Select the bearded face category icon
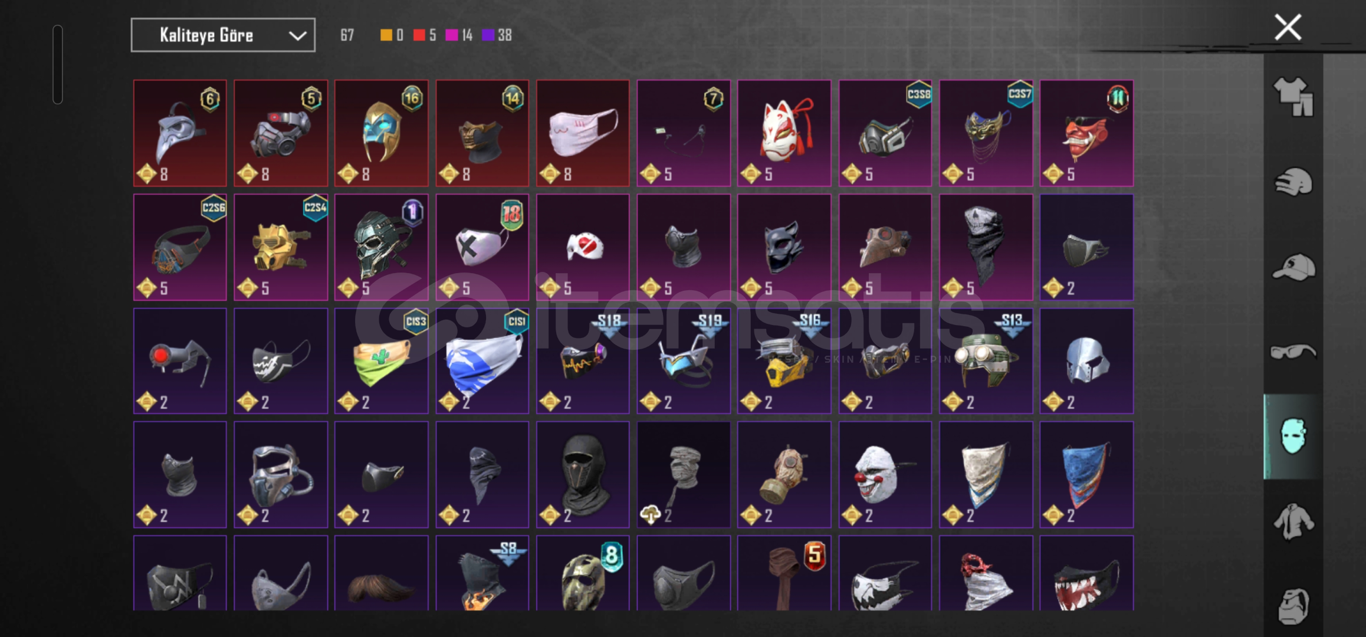1366x637 pixels. (x=1293, y=606)
